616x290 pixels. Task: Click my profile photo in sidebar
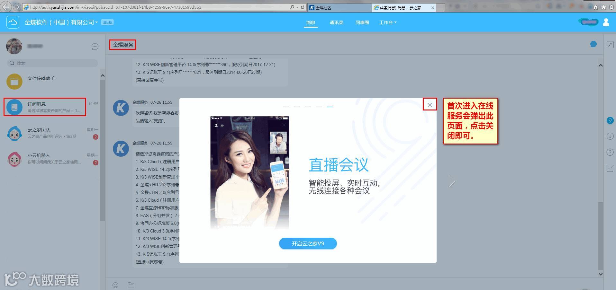[x=14, y=46]
